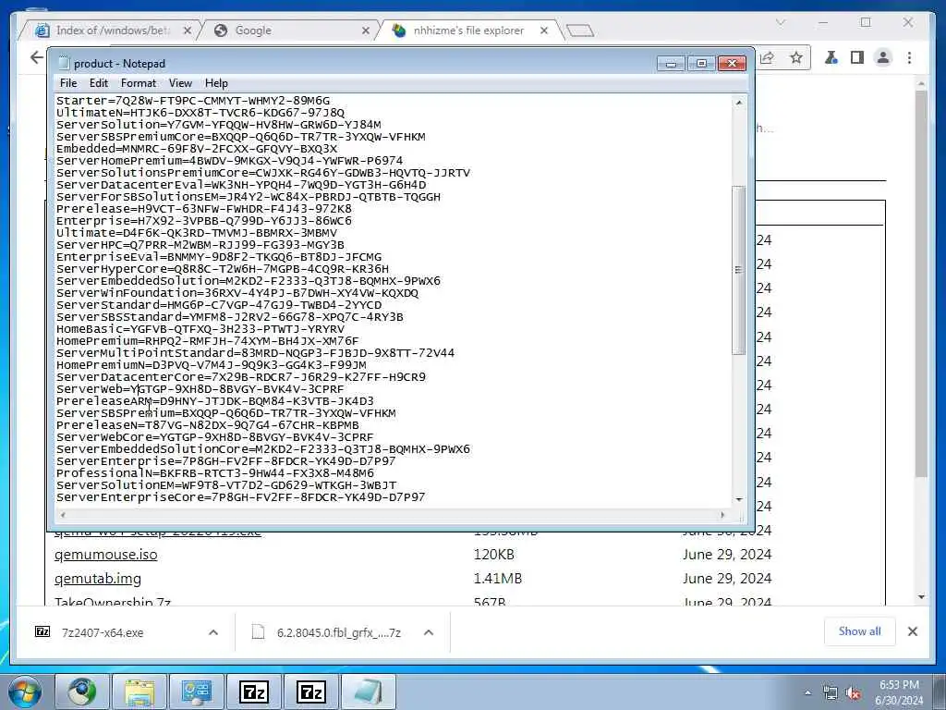Open the Windows Start orb
Viewport: 946px width, 710px height.
tap(25, 692)
